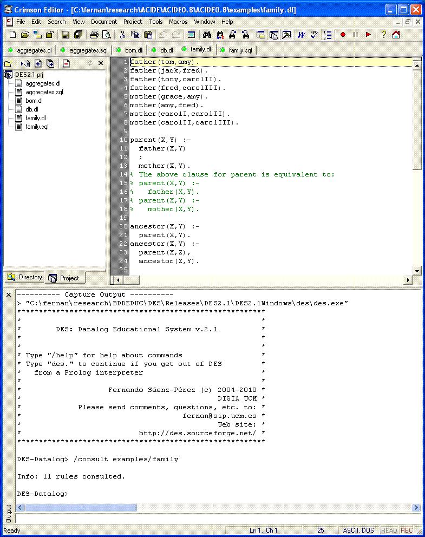Open the Help menu

(x=227, y=22)
